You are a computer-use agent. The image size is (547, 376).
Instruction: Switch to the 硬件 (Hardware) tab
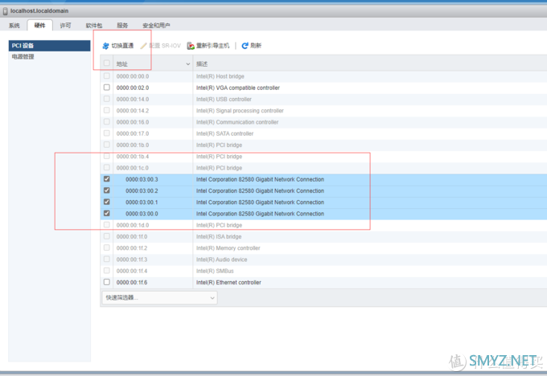point(39,26)
